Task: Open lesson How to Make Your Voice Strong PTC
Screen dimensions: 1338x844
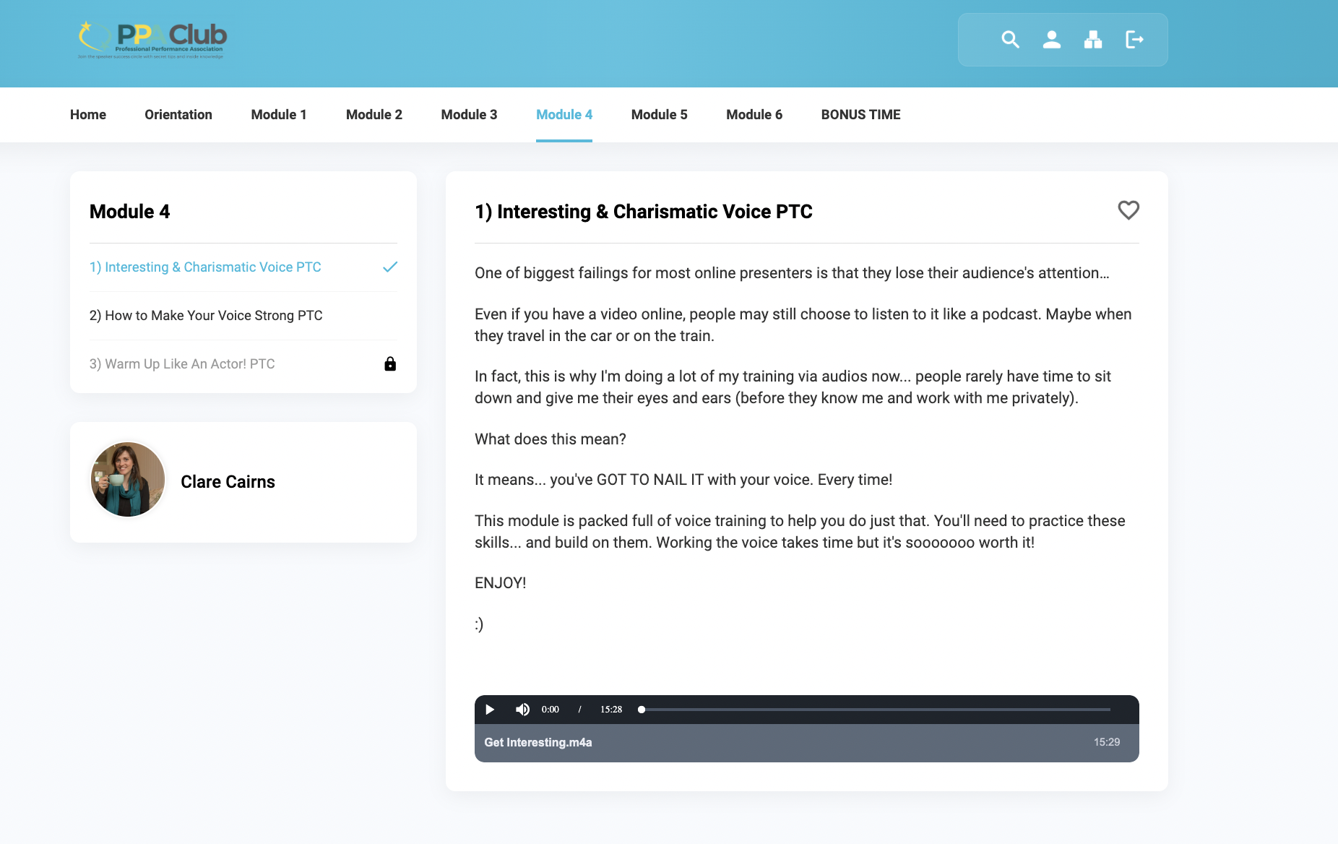Action: [x=206, y=316]
